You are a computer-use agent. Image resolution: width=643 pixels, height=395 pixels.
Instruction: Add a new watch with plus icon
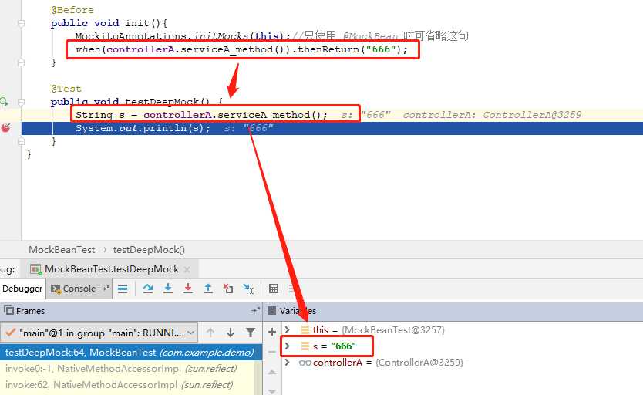[272, 332]
